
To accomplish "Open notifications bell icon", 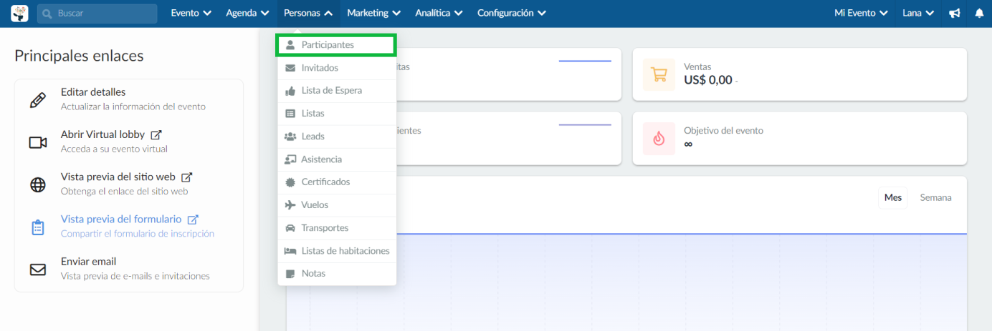I will click(979, 13).
